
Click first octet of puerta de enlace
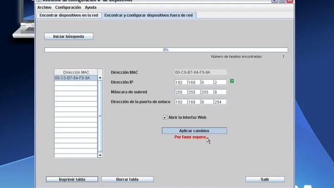point(181,102)
